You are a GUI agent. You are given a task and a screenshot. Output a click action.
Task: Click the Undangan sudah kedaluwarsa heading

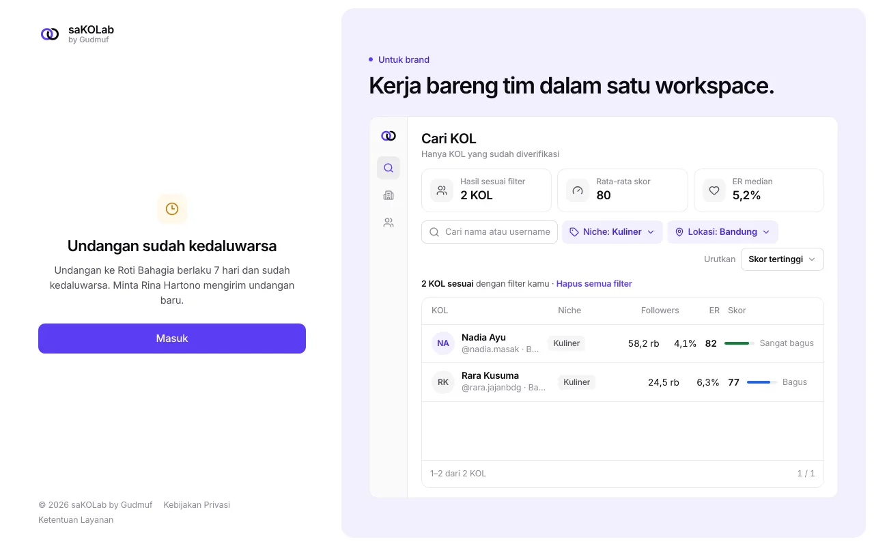coord(172,246)
